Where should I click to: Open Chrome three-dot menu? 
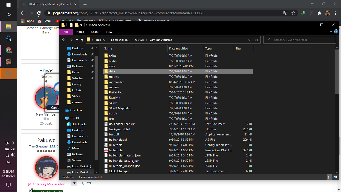tap(335, 13)
